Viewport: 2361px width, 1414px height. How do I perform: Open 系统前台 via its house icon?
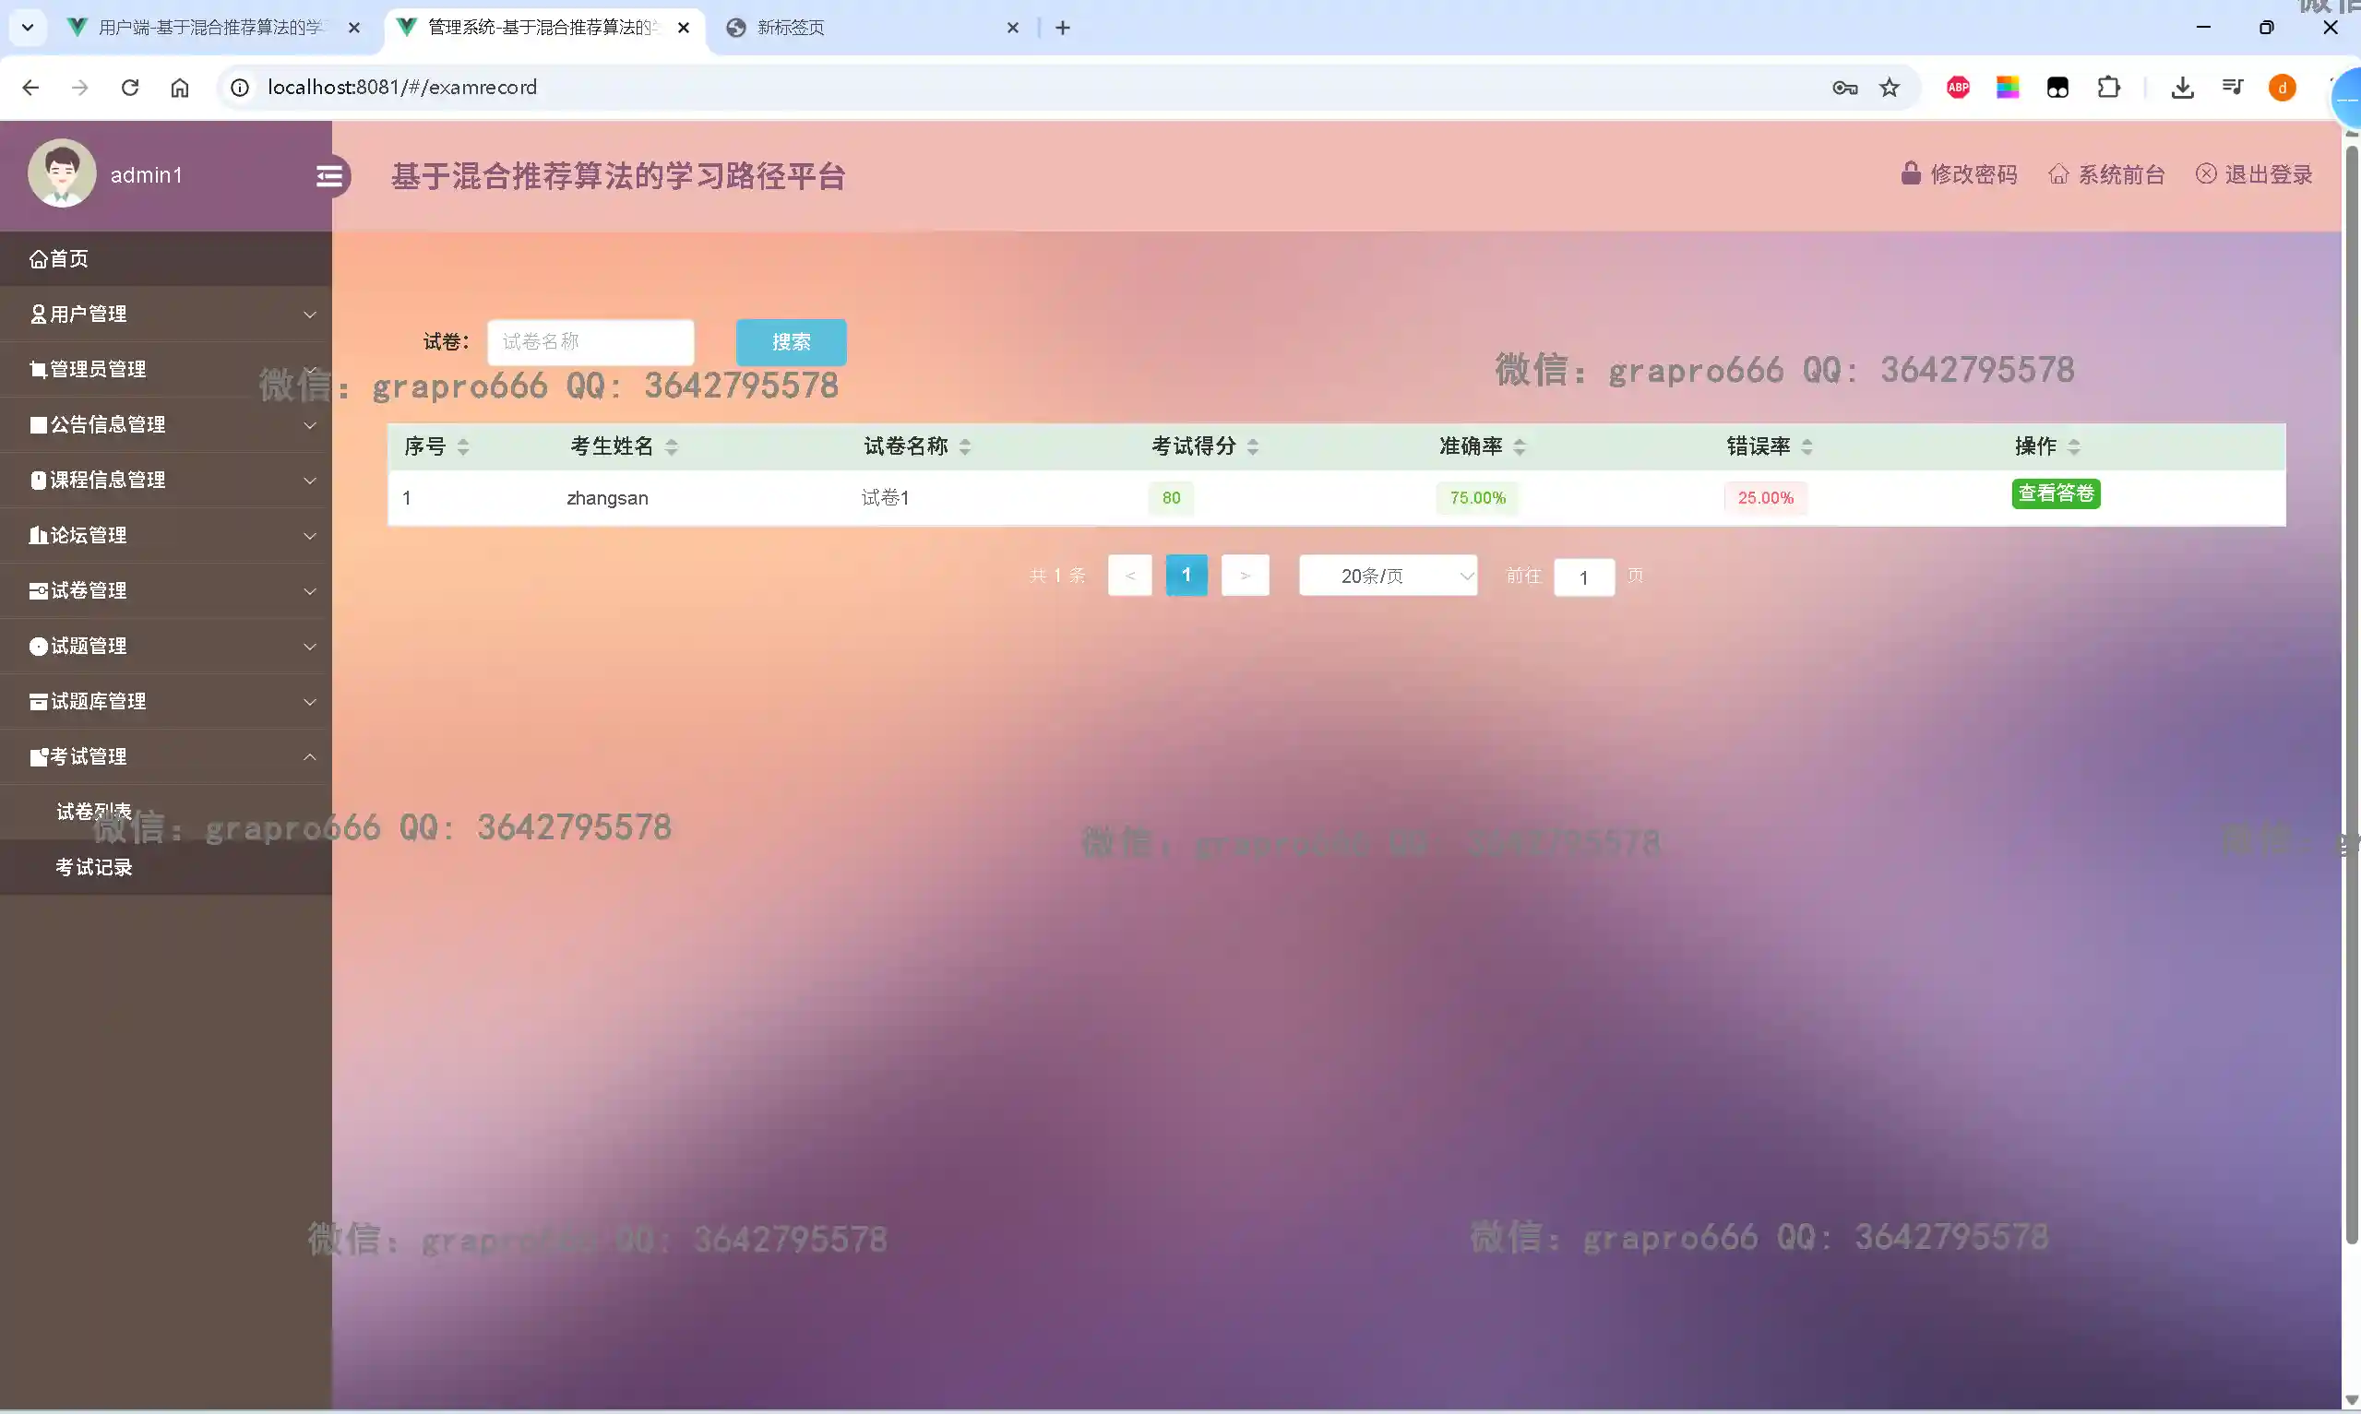(2058, 174)
